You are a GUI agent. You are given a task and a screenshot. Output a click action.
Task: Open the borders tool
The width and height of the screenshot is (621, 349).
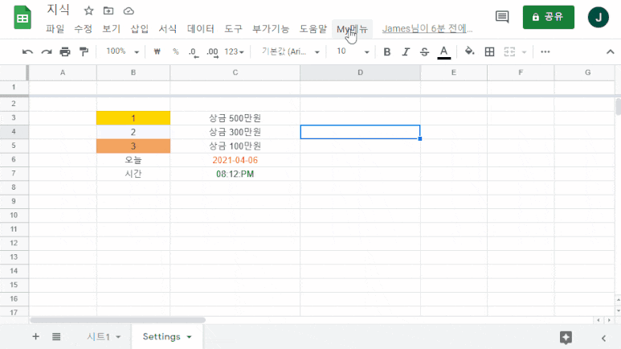tap(489, 52)
